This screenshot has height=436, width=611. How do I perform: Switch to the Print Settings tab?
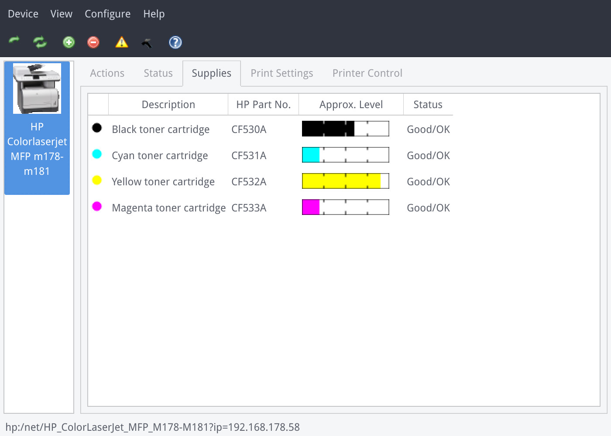coord(281,73)
